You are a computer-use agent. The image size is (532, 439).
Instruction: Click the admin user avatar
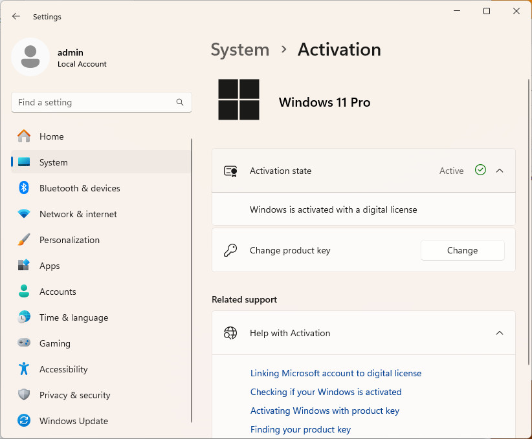click(30, 57)
